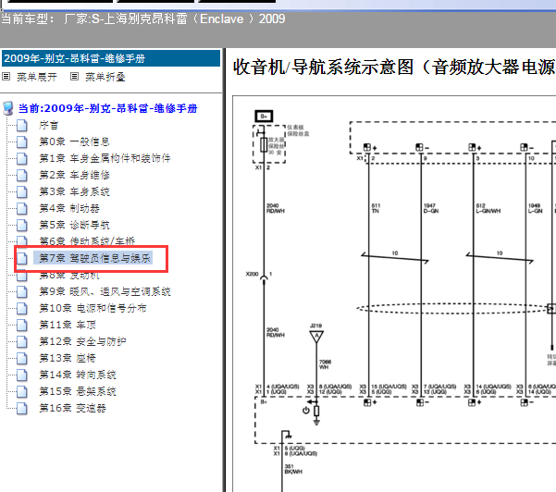Open 第1章 车身金属构件和装饰件
556x492 pixels.
tap(105, 158)
